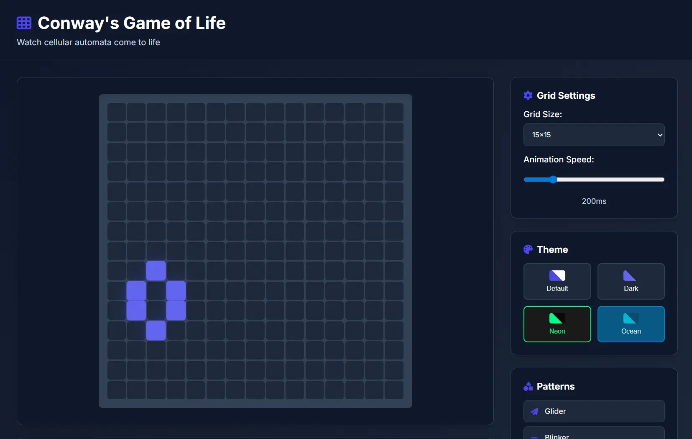
Task: Click the subtitle about cellular automata
Action: 88,42
